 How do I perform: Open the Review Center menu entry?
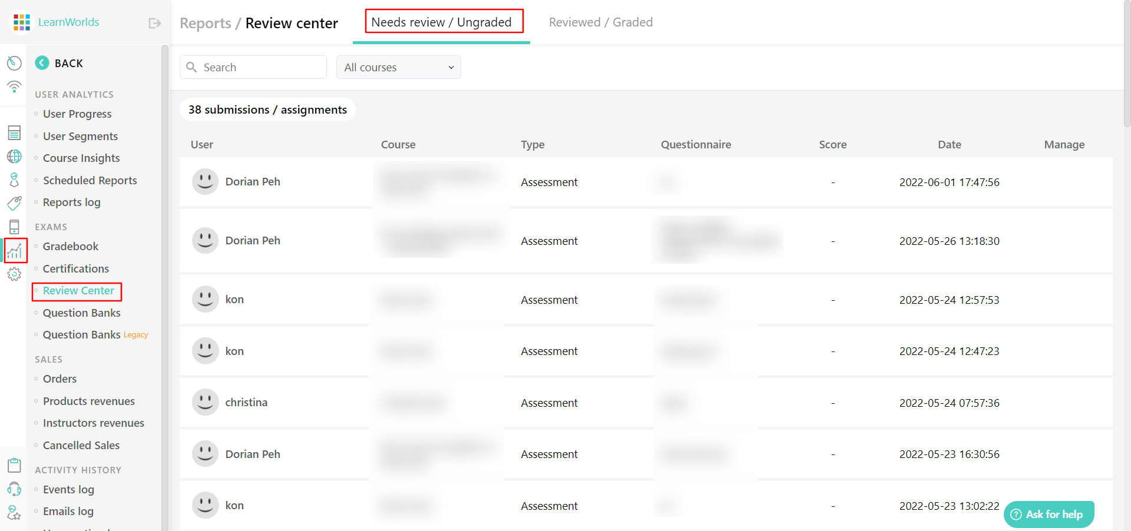(78, 291)
